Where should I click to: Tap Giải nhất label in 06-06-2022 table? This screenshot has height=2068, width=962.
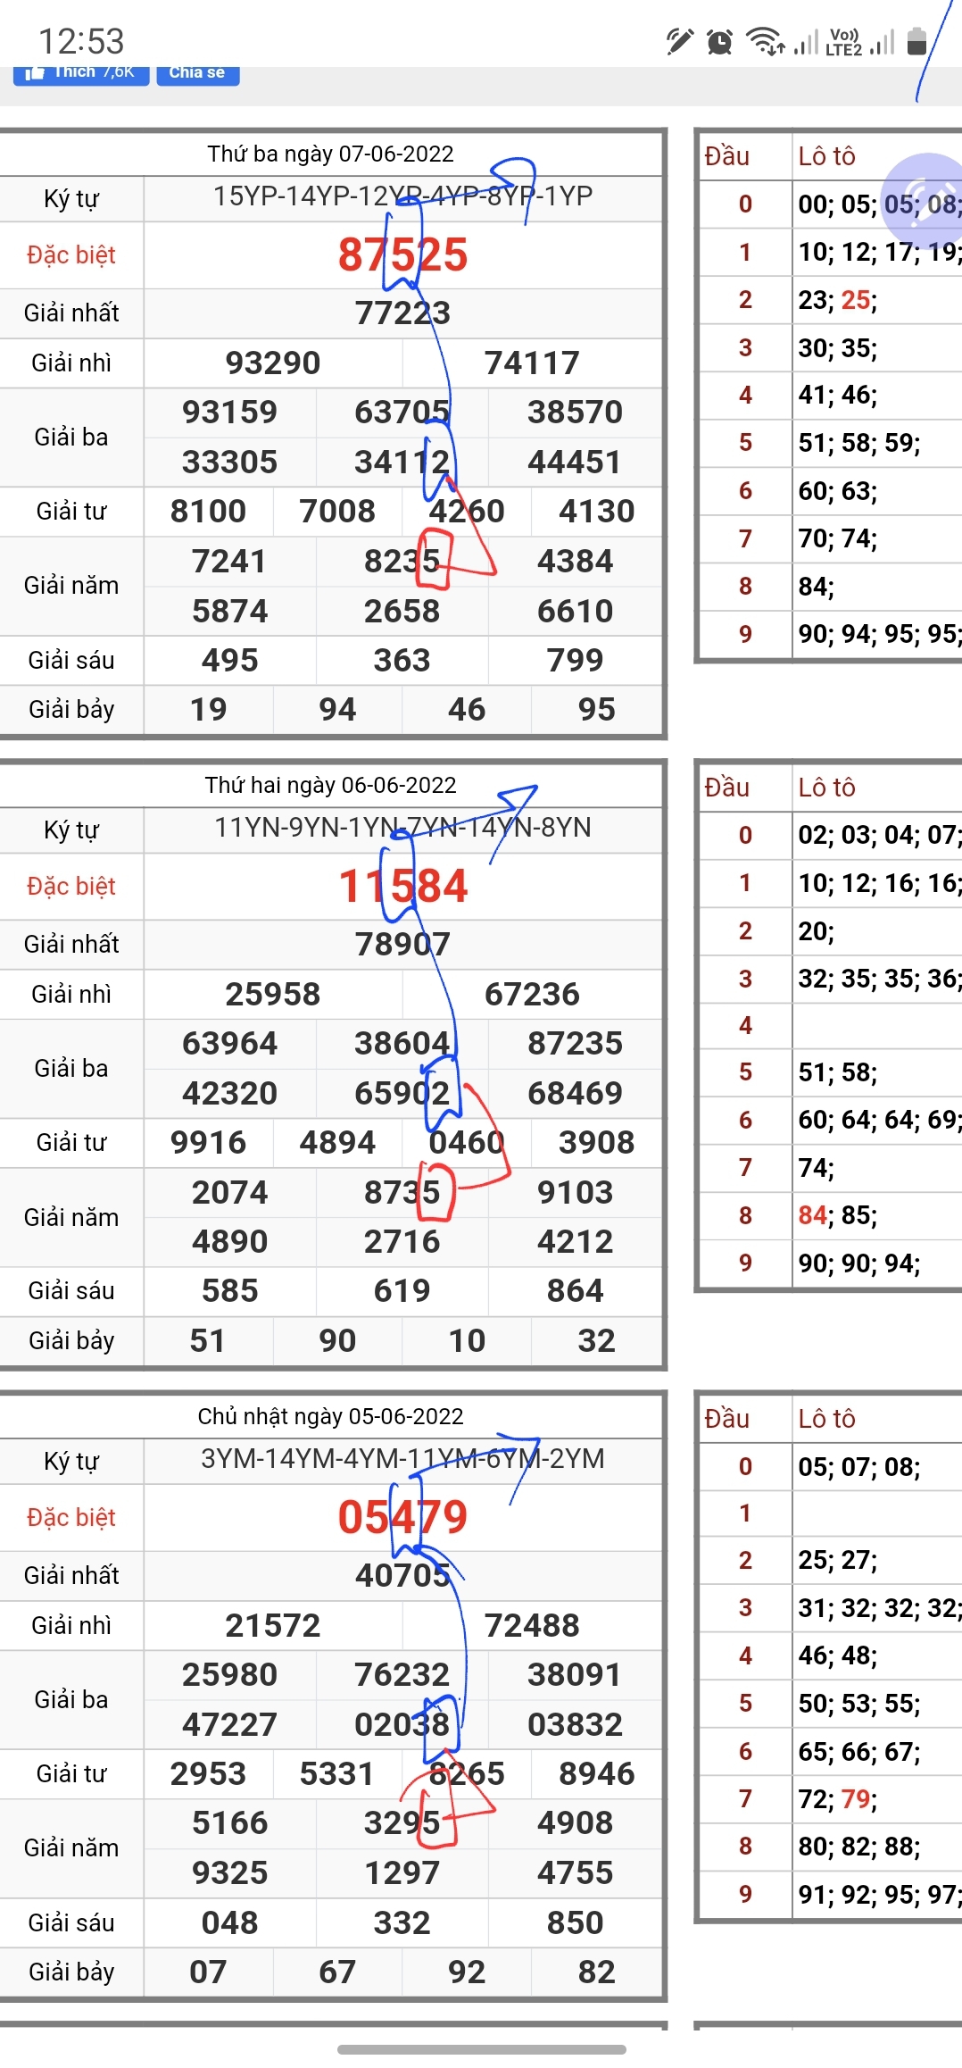coord(71,945)
